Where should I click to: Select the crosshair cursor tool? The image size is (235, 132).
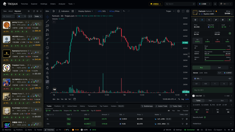(x=47, y=17)
